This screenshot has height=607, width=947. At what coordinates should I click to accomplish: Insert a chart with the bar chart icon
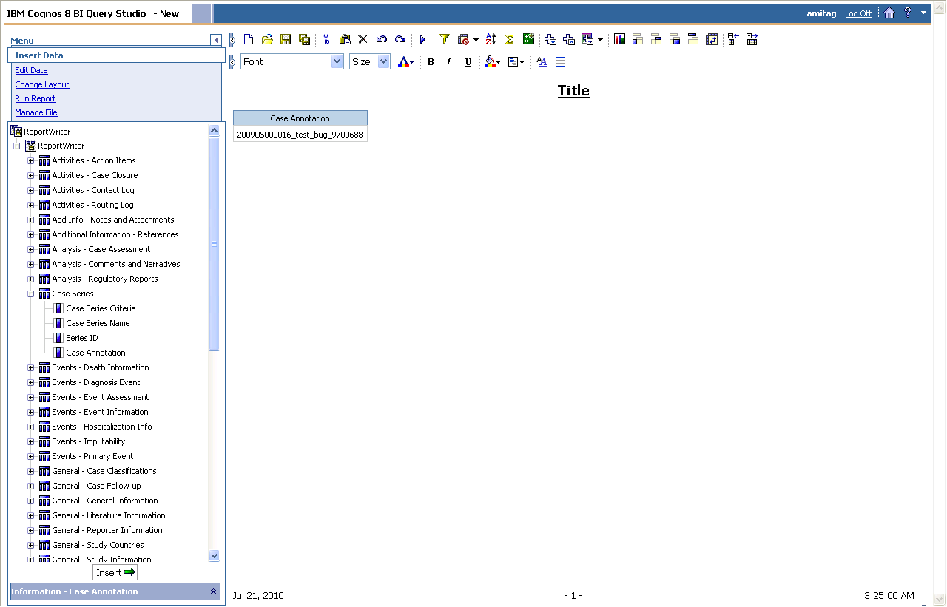619,39
